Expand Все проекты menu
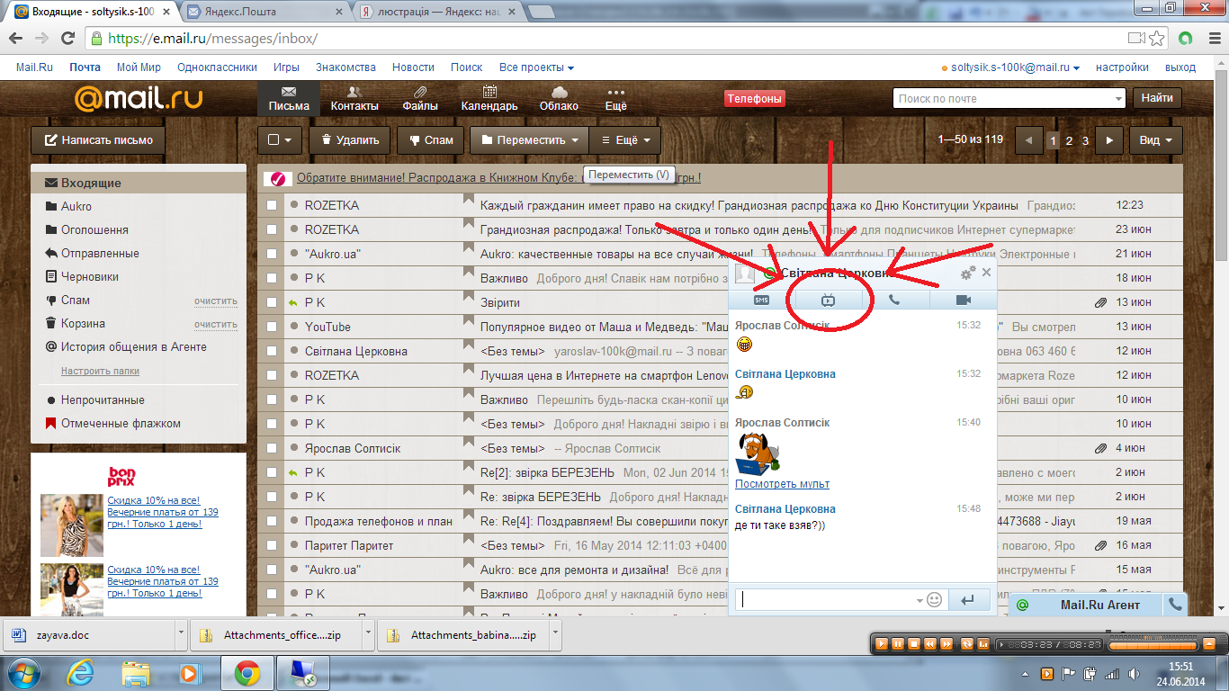The height and width of the screenshot is (691, 1229). (536, 67)
